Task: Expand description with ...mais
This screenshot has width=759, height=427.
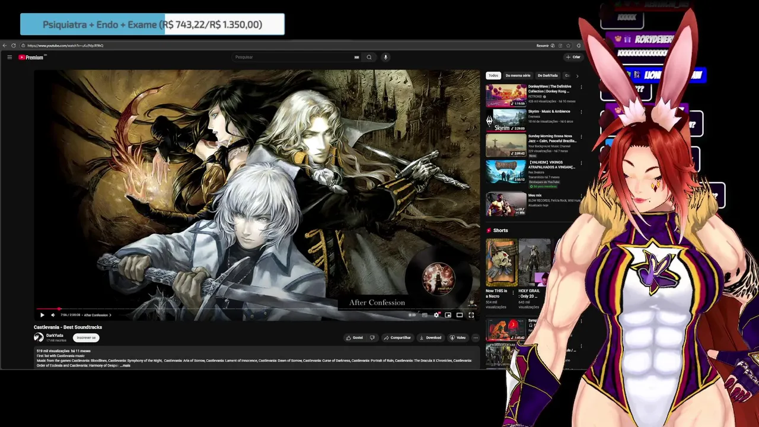Action: (125, 365)
